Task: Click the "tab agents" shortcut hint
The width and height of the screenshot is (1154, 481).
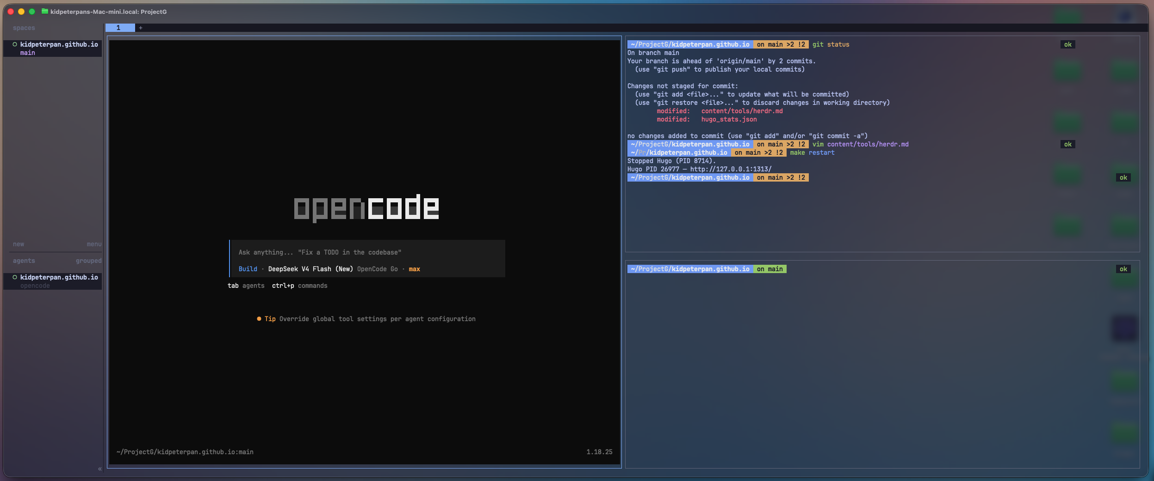Action: click(x=246, y=286)
